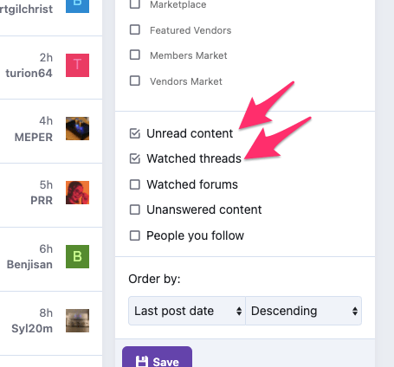The image size is (394, 367).
Task: Check the People you follow option
Action: (135, 235)
